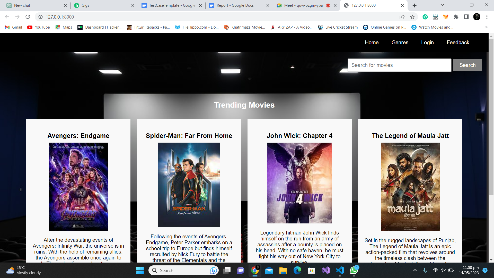This screenshot has width=494, height=278.
Task: Expand the hidden bookmarks chevron
Action: (486, 27)
